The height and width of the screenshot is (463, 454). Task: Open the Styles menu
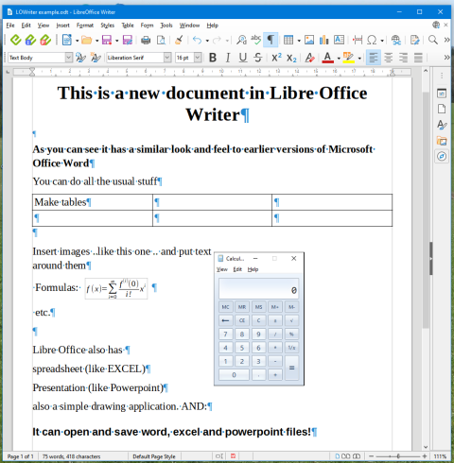point(107,26)
